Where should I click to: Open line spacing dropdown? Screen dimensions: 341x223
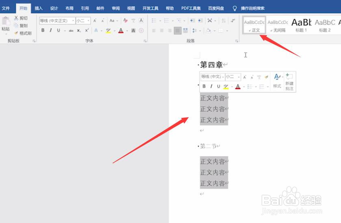(x=200, y=31)
